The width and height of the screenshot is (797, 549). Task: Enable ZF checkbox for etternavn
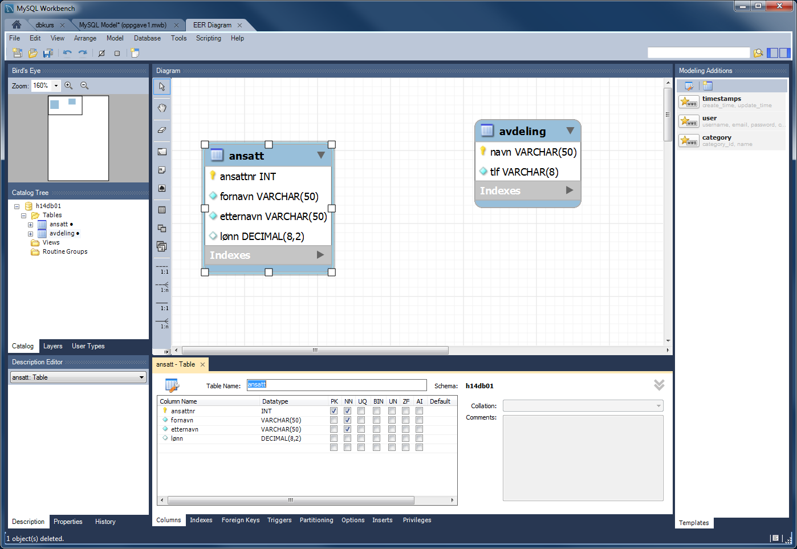point(405,429)
